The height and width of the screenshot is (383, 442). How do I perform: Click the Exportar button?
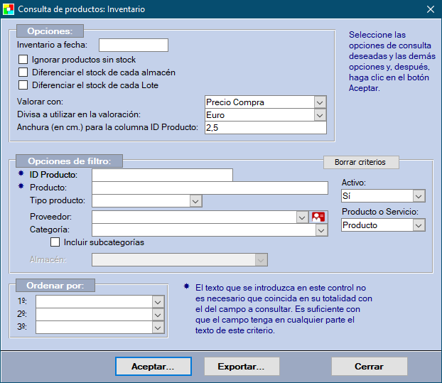coord(242,367)
